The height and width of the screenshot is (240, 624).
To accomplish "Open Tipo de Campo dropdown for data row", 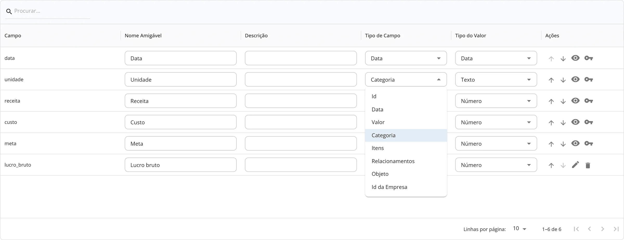I will [406, 58].
